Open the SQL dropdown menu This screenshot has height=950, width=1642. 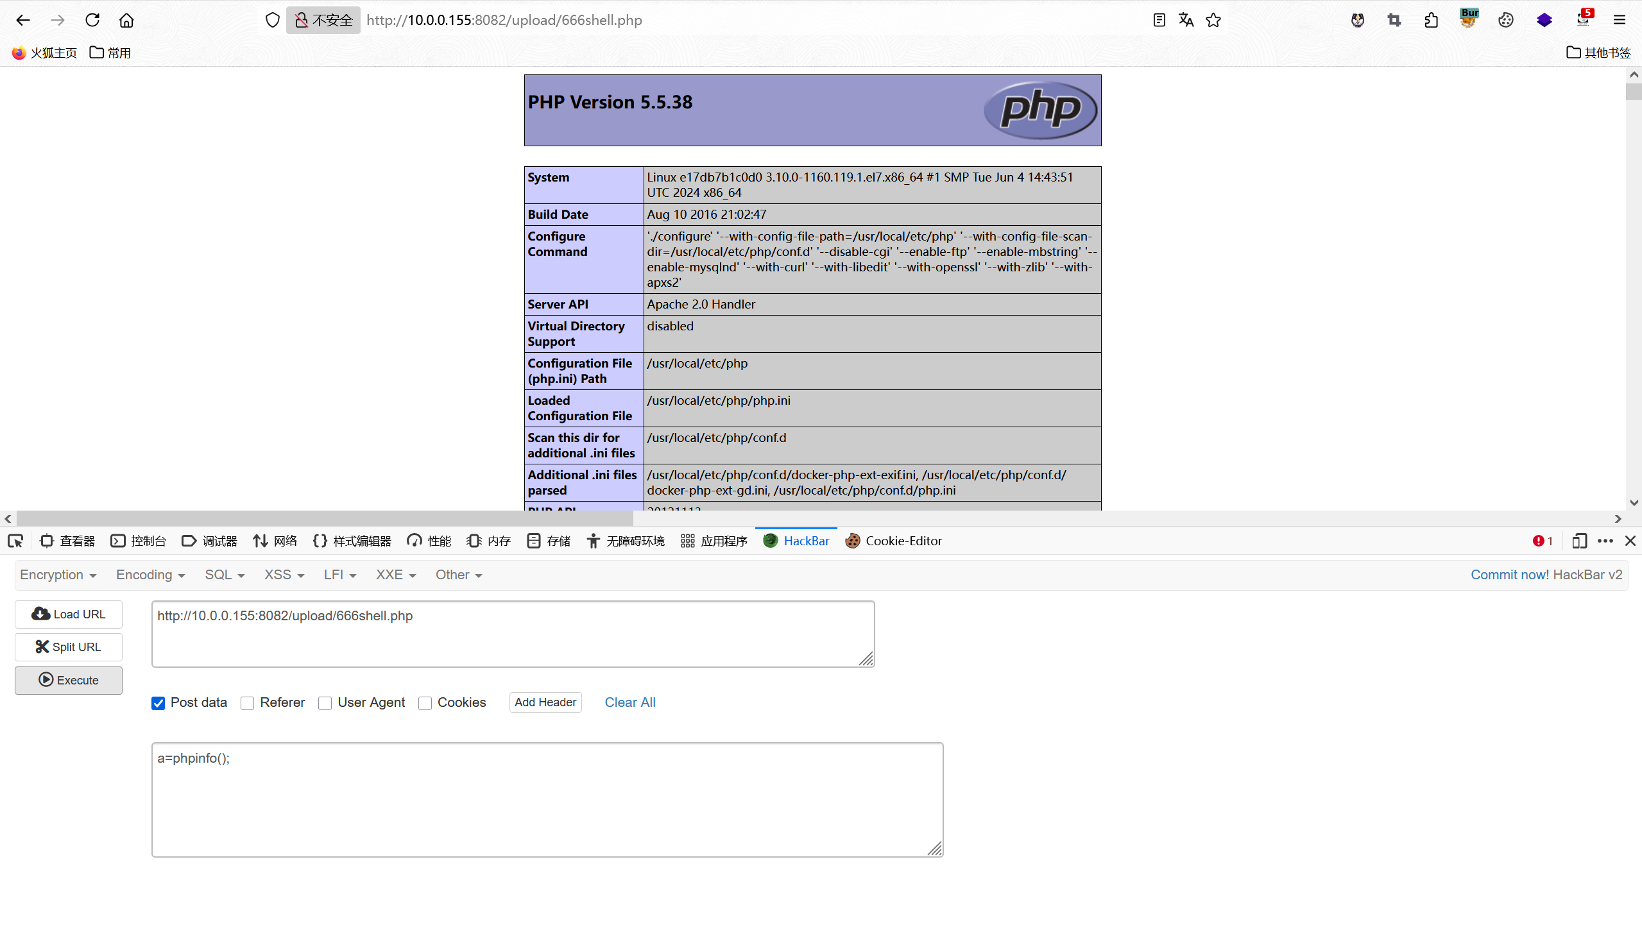point(224,575)
